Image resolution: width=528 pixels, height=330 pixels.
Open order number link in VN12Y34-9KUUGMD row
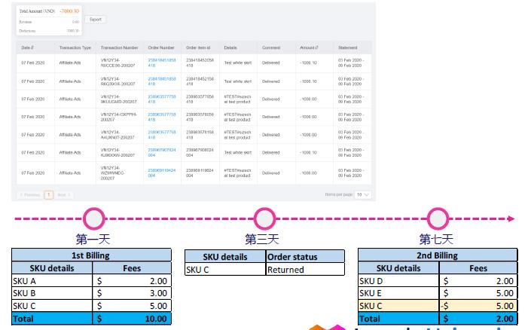pos(162,99)
